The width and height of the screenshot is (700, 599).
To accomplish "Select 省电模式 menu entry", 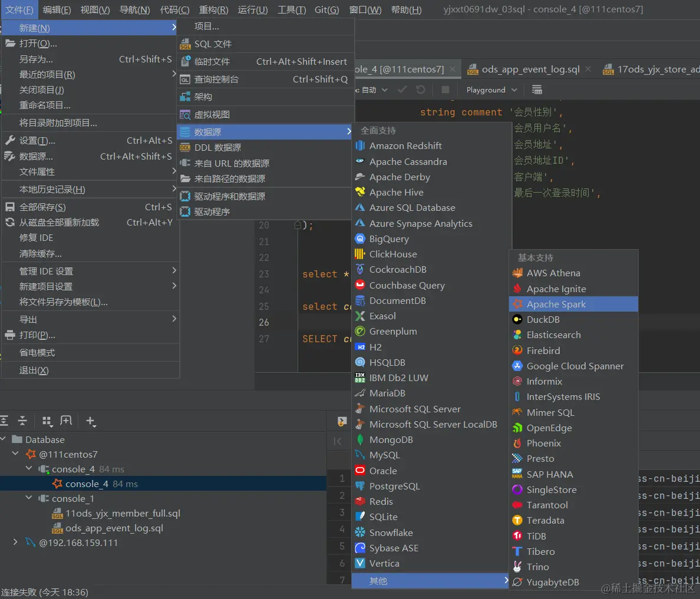I will click(x=90, y=353).
